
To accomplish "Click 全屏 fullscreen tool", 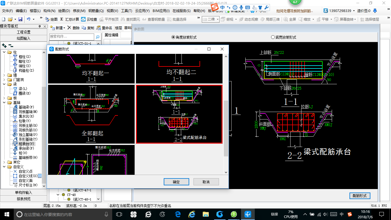I will pos(290,19).
